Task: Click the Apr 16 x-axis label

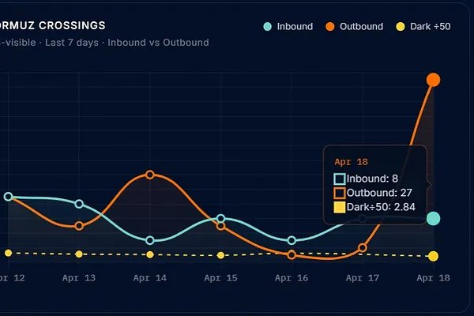Action: (292, 278)
